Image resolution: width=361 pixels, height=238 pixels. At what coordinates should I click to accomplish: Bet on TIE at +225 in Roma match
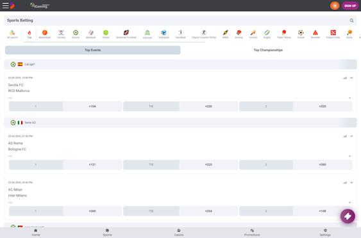click(x=180, y=164)
